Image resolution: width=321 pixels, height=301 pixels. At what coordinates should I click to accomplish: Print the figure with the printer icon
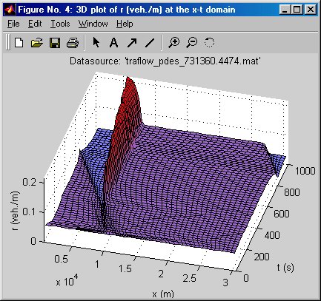coord(73,43)
